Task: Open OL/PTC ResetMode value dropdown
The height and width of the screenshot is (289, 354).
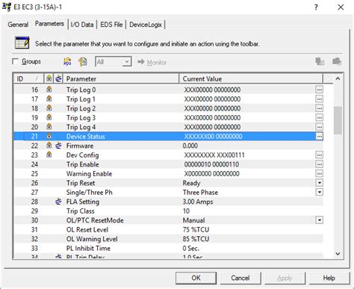Action: (x=320, y=220)
